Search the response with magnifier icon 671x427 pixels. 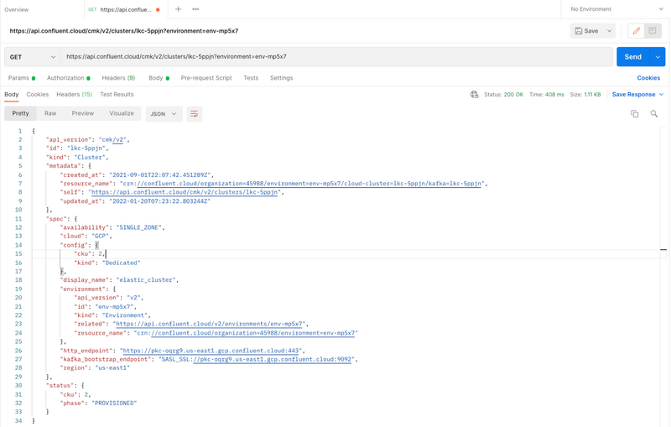pos(654,113)
